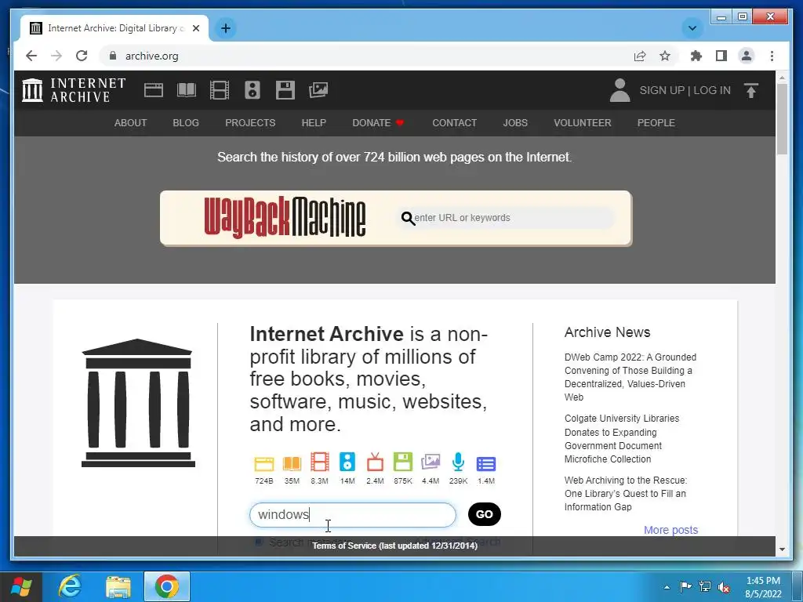This screenshot has width=803, height=602.
Task: Click the share this page icon in address bar
Action: coord(640,56)
